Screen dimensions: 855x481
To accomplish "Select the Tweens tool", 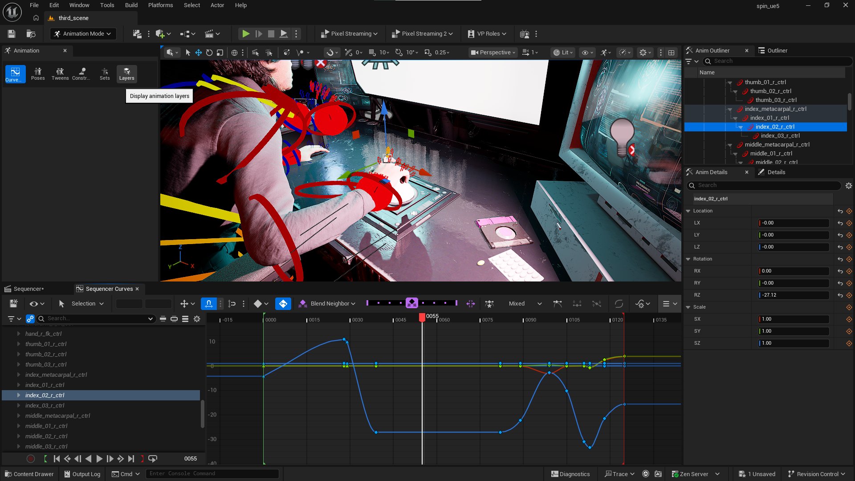I will [60, 74].
